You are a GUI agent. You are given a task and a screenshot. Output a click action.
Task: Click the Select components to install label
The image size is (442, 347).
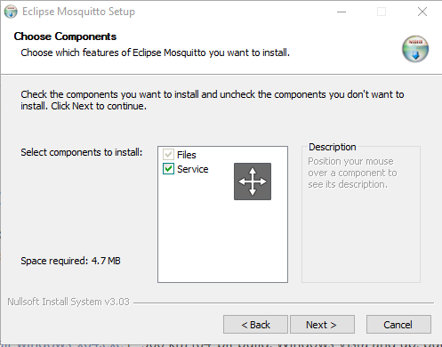(82, 152)
